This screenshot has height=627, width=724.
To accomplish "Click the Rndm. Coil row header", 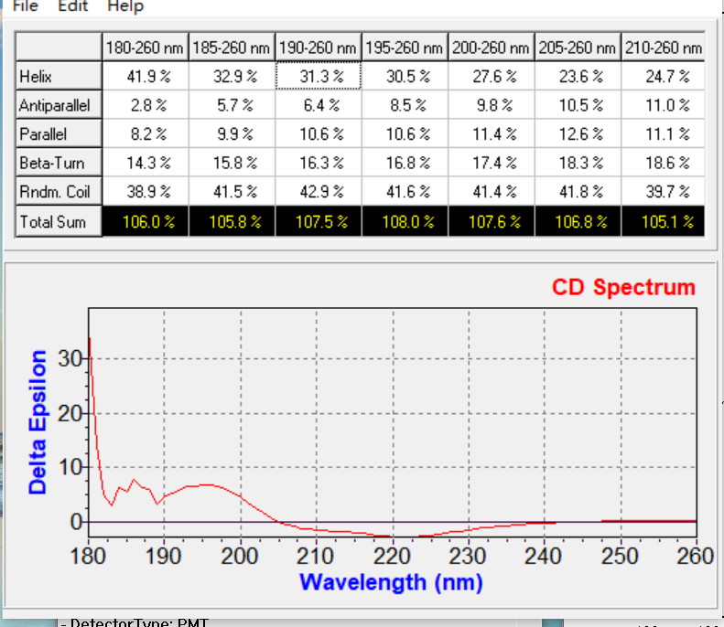I will click(59, 191).
